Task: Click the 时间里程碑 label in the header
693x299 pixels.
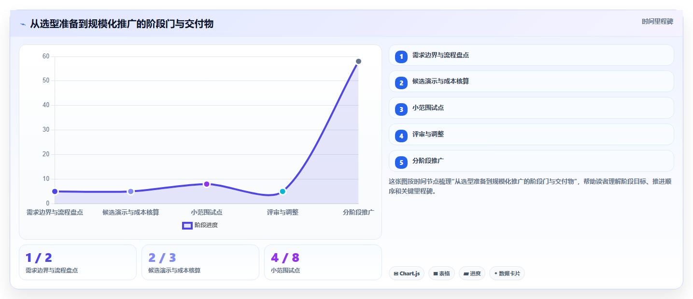Action: click(x=657, y=21)
